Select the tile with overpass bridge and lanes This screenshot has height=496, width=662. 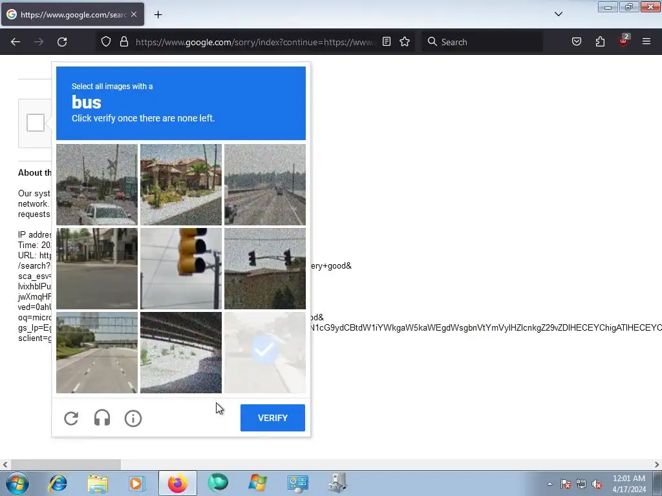click(x=97, y=353)
